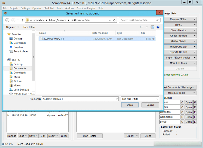Open Documents folder under This PC

click(x=20, y=68)
